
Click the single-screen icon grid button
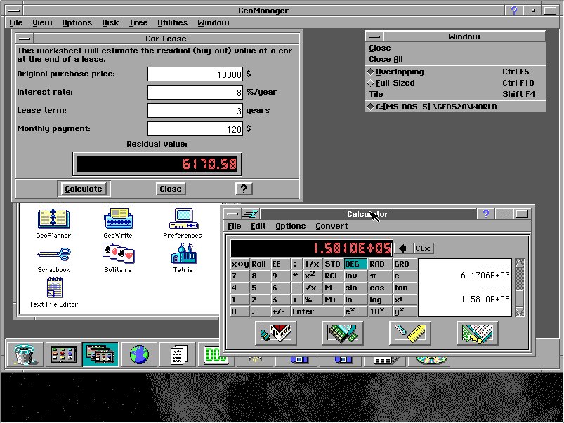pyautogui.click(x=64, y=354)
